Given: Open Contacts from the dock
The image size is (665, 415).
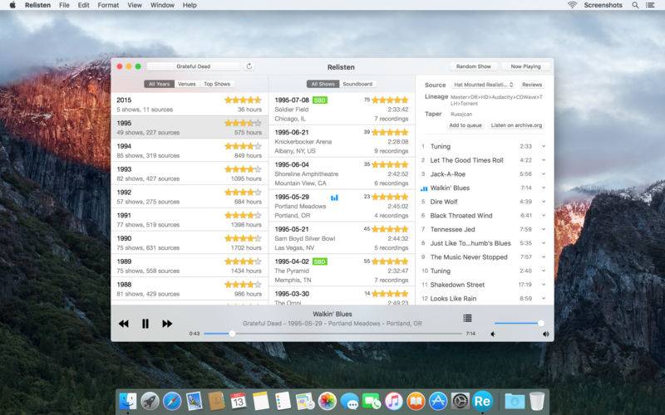Looking at the screenshot, I should (x=216, y=401).
